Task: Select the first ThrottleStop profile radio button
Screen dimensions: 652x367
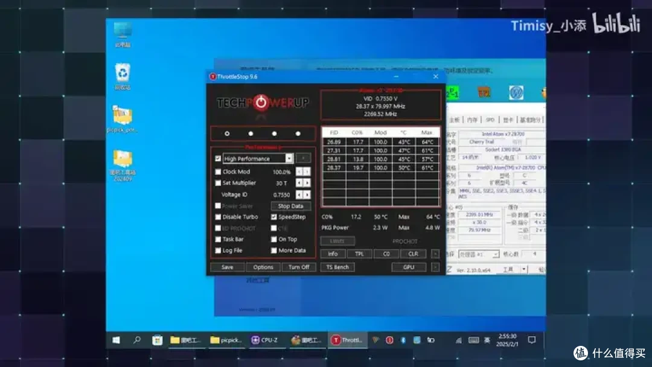Action: point(227,134)
